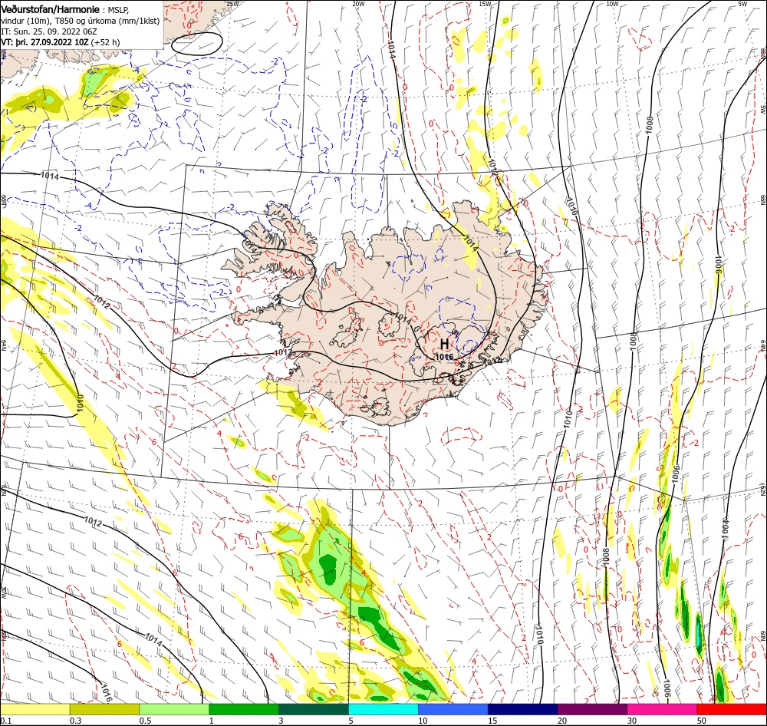Click the green 1–3 mm legend swatch
Image resolution: width=767 pixels, height=726 pixels.
point(244,709)
